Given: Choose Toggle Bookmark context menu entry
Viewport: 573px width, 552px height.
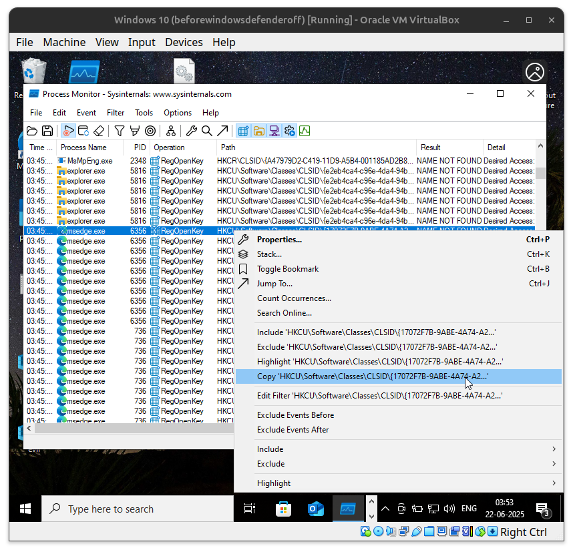Looking at the screenshot, I should (x=398, y=269).
